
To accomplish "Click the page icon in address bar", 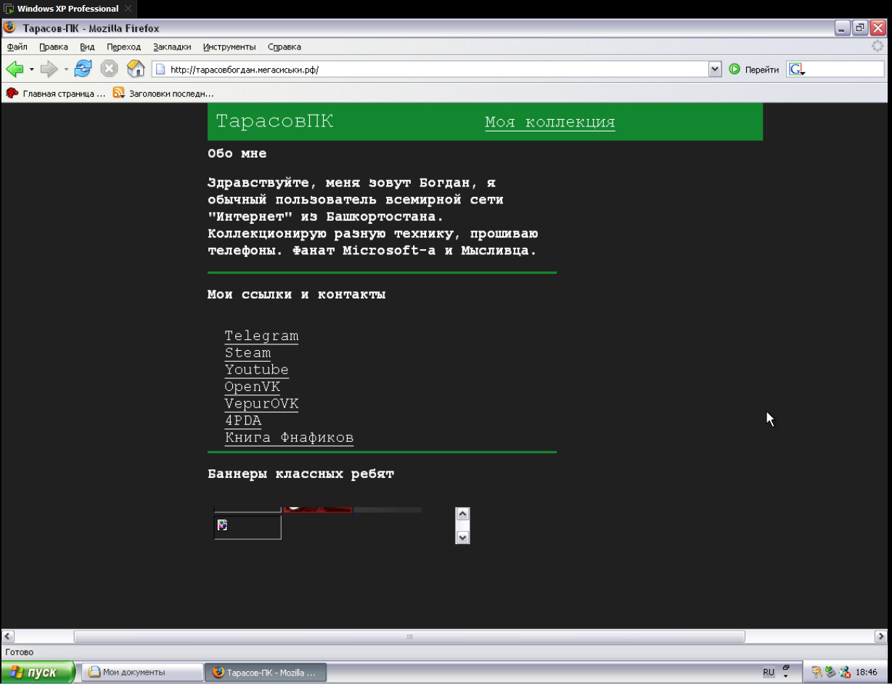I will 161,70.
